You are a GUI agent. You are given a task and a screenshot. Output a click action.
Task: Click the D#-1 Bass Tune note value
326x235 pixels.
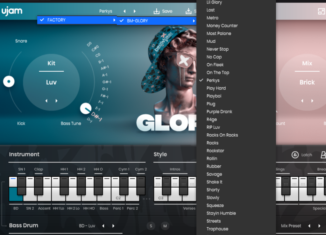coord(97,117)
